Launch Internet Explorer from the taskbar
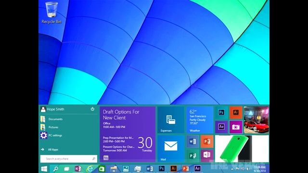 coord(90,169)
